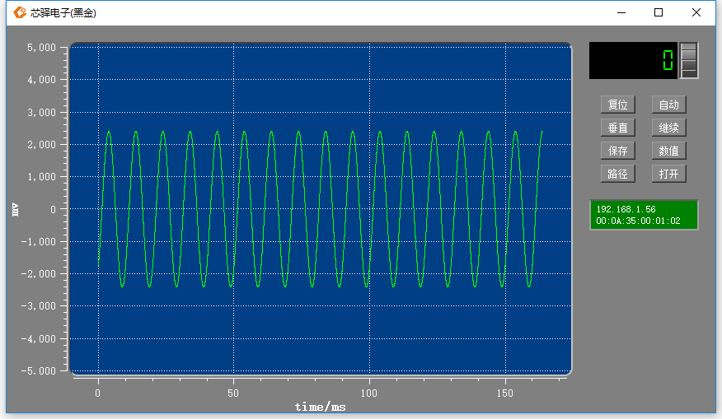Screen dimensions: 722x419
Task: Open a file with the 打开 button
Action: (669, 174)
